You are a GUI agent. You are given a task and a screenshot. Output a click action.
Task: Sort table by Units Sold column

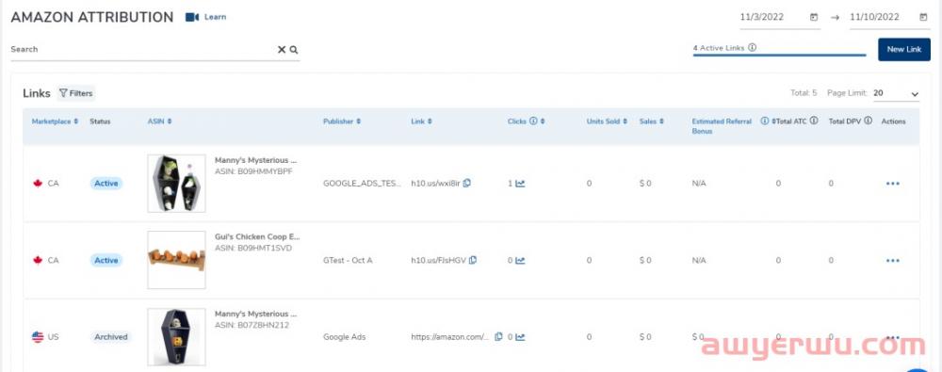[x=607, y=121]
